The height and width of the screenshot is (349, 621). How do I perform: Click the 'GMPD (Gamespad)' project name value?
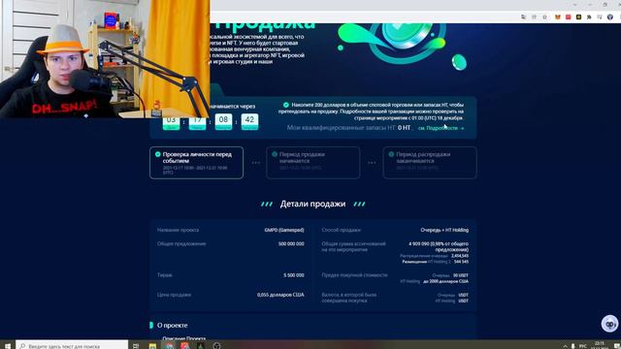point(284,230)
